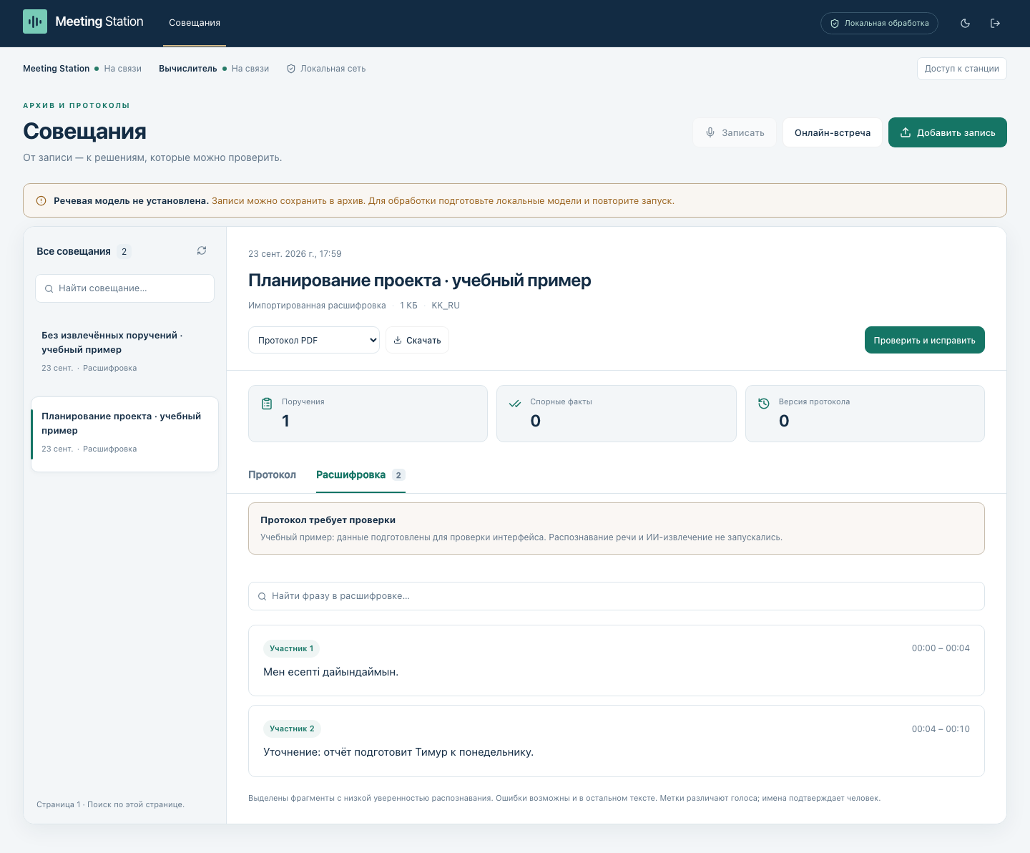Viewport: 1030px width, 853px height.
Task: Focus the Найти фразу в расшифровке field
Action: (x=617, y=596)
